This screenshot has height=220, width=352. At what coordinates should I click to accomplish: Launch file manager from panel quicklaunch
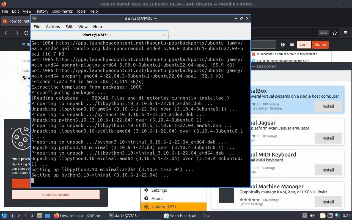[40, 216]
